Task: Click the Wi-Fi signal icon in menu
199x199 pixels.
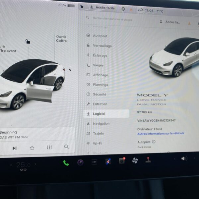Action: [88, 143]
